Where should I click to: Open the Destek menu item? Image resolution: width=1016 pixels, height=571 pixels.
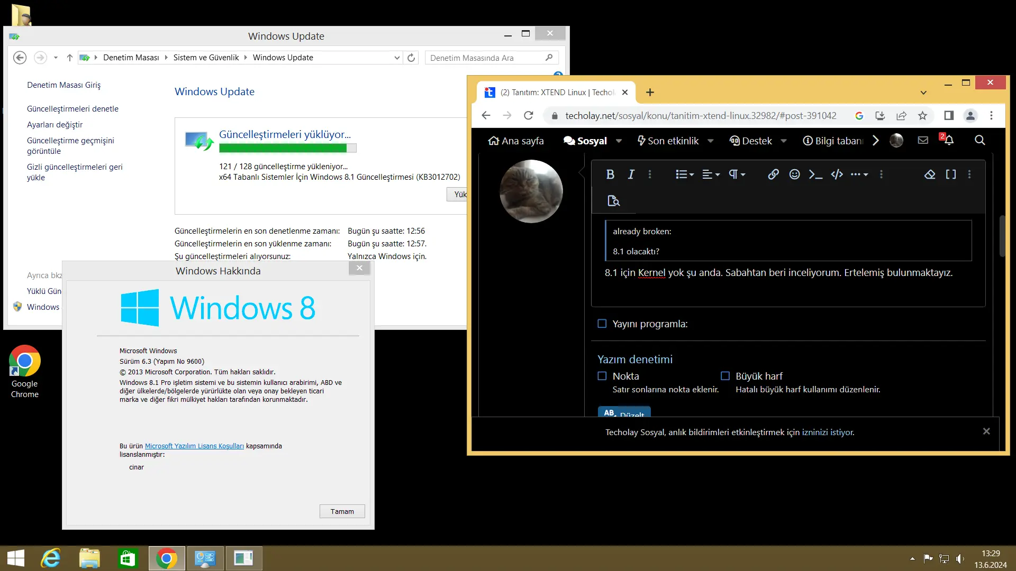[751, 141]
